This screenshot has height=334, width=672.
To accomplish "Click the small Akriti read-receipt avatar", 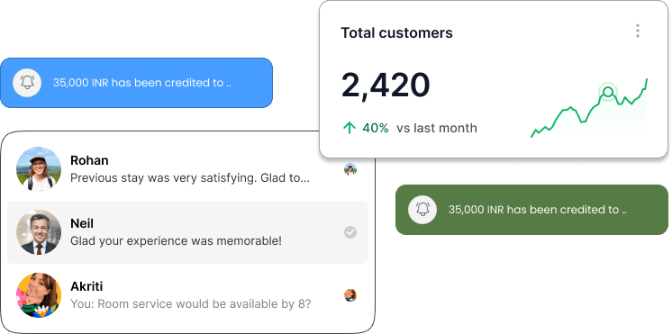I will 350,295.
